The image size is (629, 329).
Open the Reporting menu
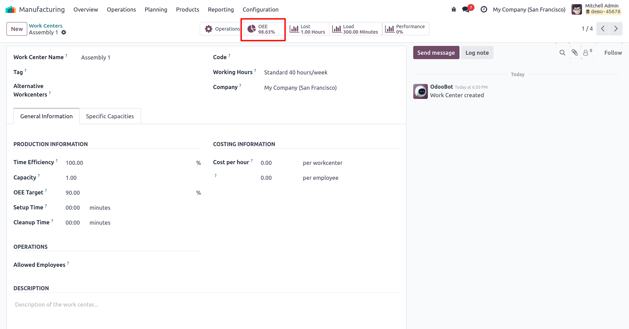click(x=221, y=10)
